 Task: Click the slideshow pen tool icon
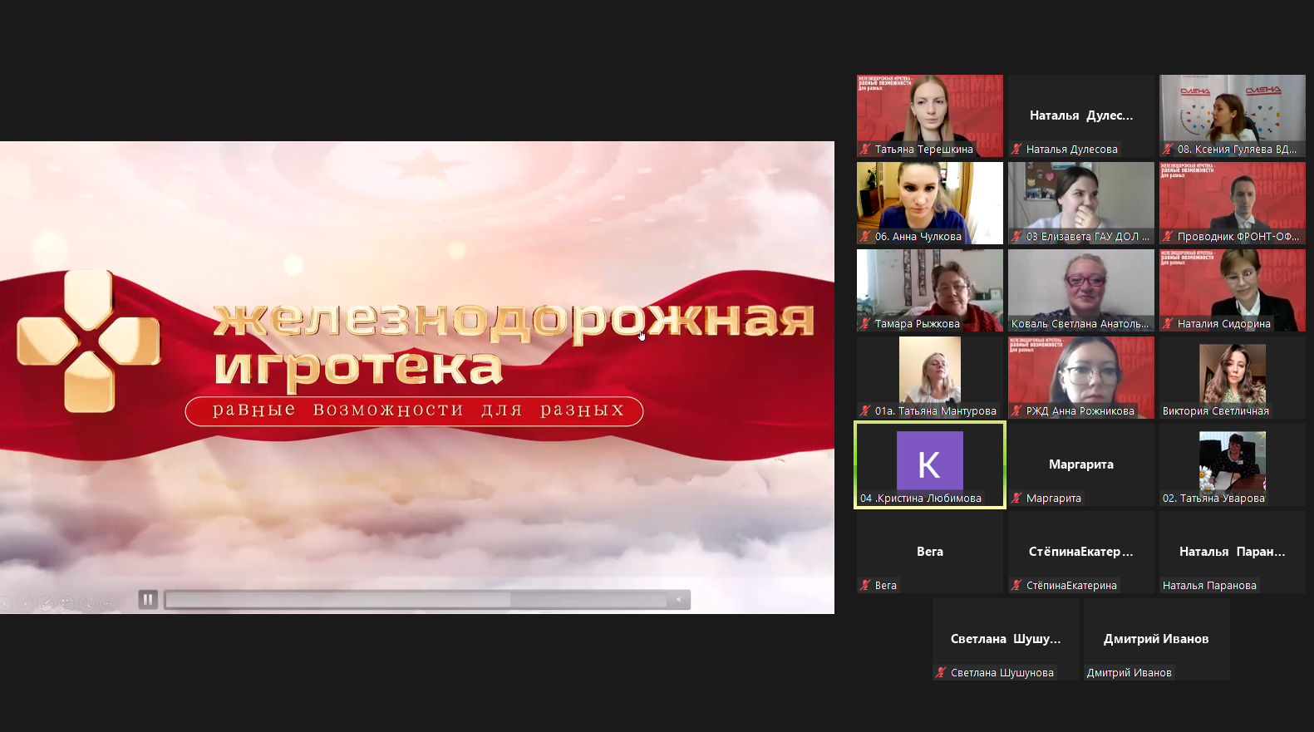[47, 604]
